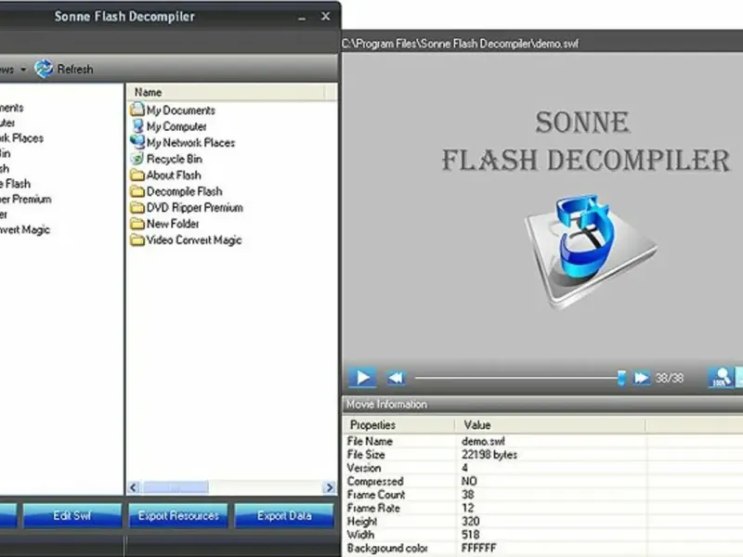Select the DVD Ripper Premium folder icon
Screen dimensions: 743x557
click(137, 207)
